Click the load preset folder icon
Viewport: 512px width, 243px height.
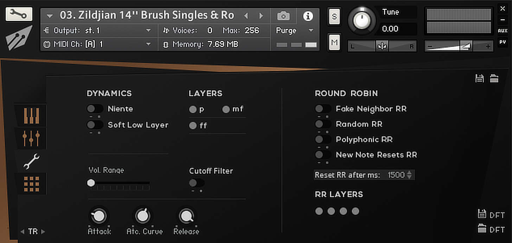(x=494, y=79)
